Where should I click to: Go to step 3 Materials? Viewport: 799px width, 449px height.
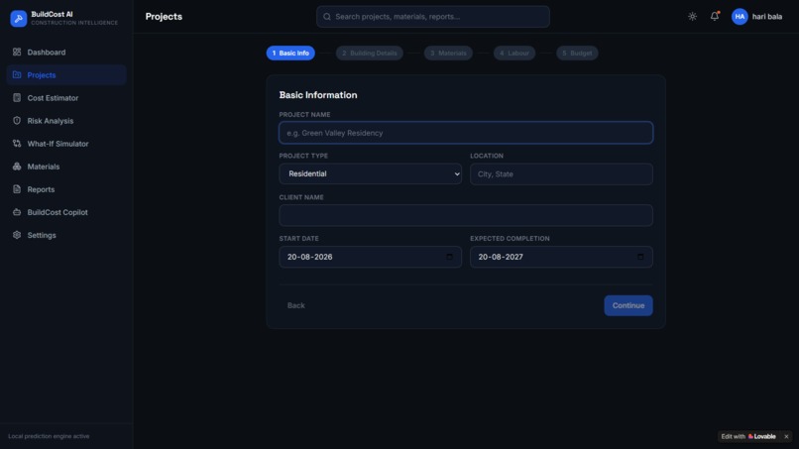coord(448,53)
